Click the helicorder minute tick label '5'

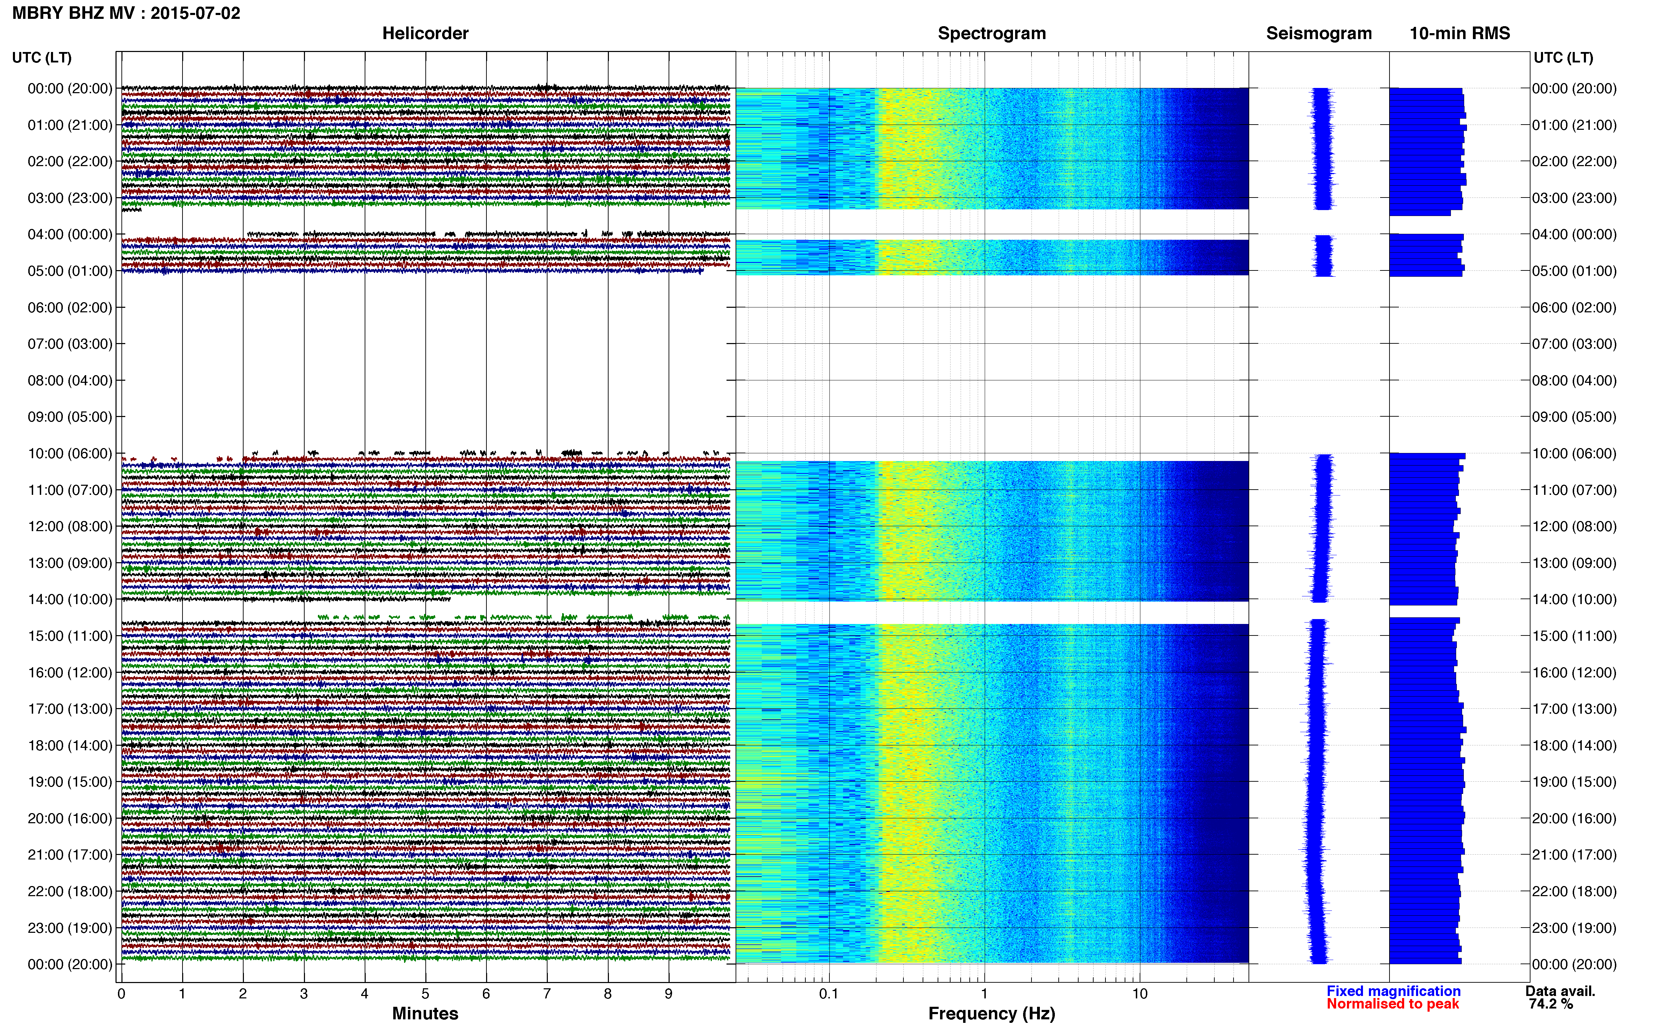point(425,994)
